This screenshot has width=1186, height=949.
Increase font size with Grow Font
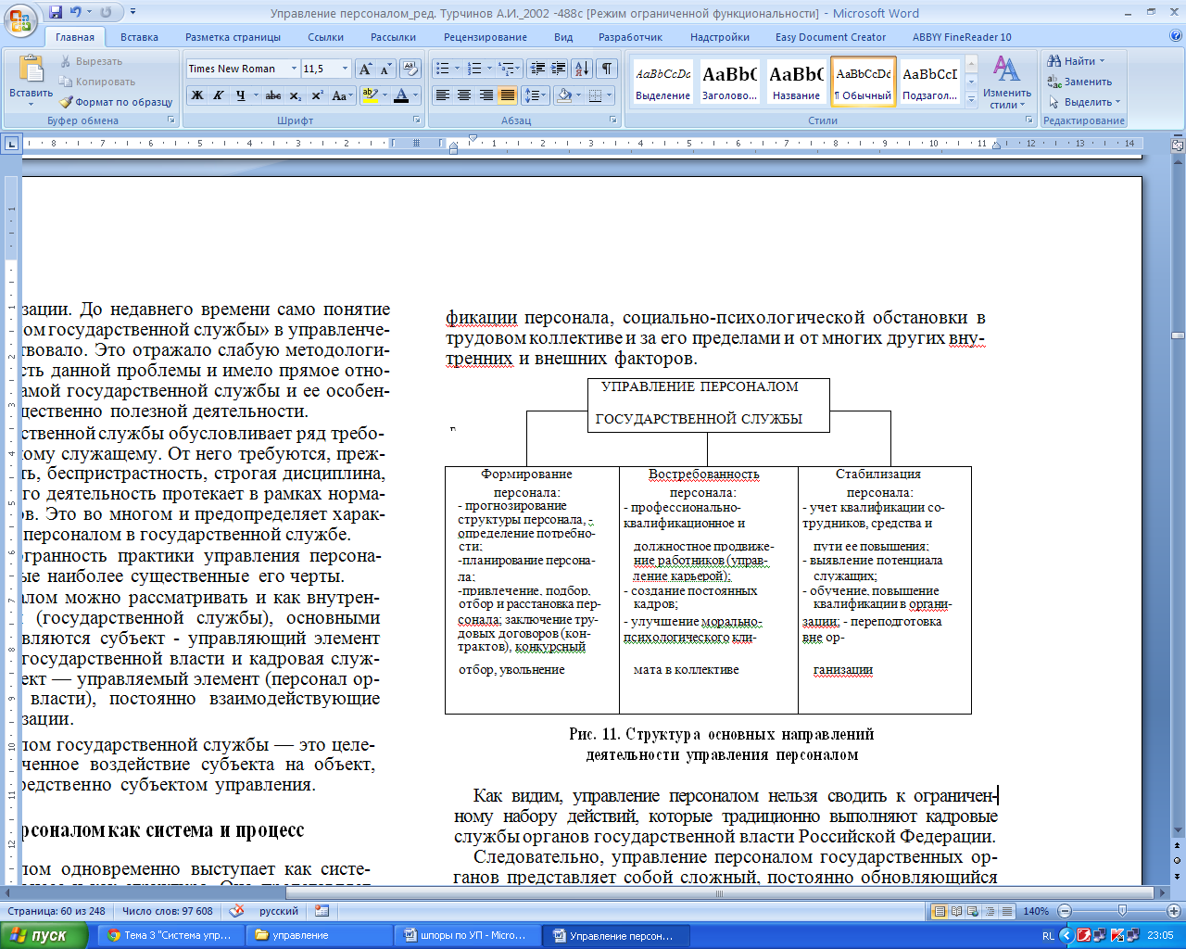366,69
